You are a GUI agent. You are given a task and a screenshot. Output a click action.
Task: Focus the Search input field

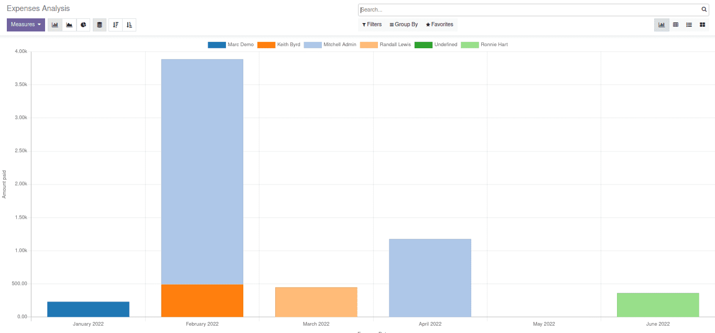pyautogui.click(x=529, y=9)
